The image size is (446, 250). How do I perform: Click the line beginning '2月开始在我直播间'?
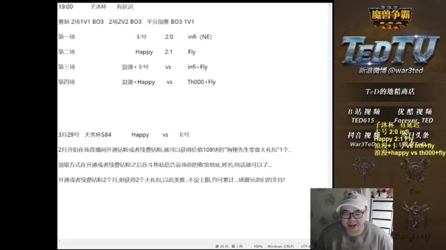pos(174,149)
